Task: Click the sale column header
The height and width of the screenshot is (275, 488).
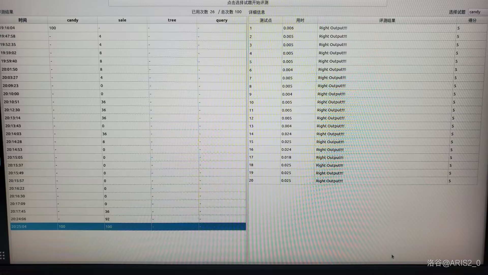Action: [x=122, y=20]
